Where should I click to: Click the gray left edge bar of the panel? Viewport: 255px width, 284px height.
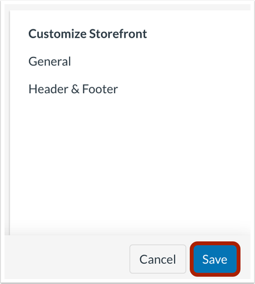point(9,123)
